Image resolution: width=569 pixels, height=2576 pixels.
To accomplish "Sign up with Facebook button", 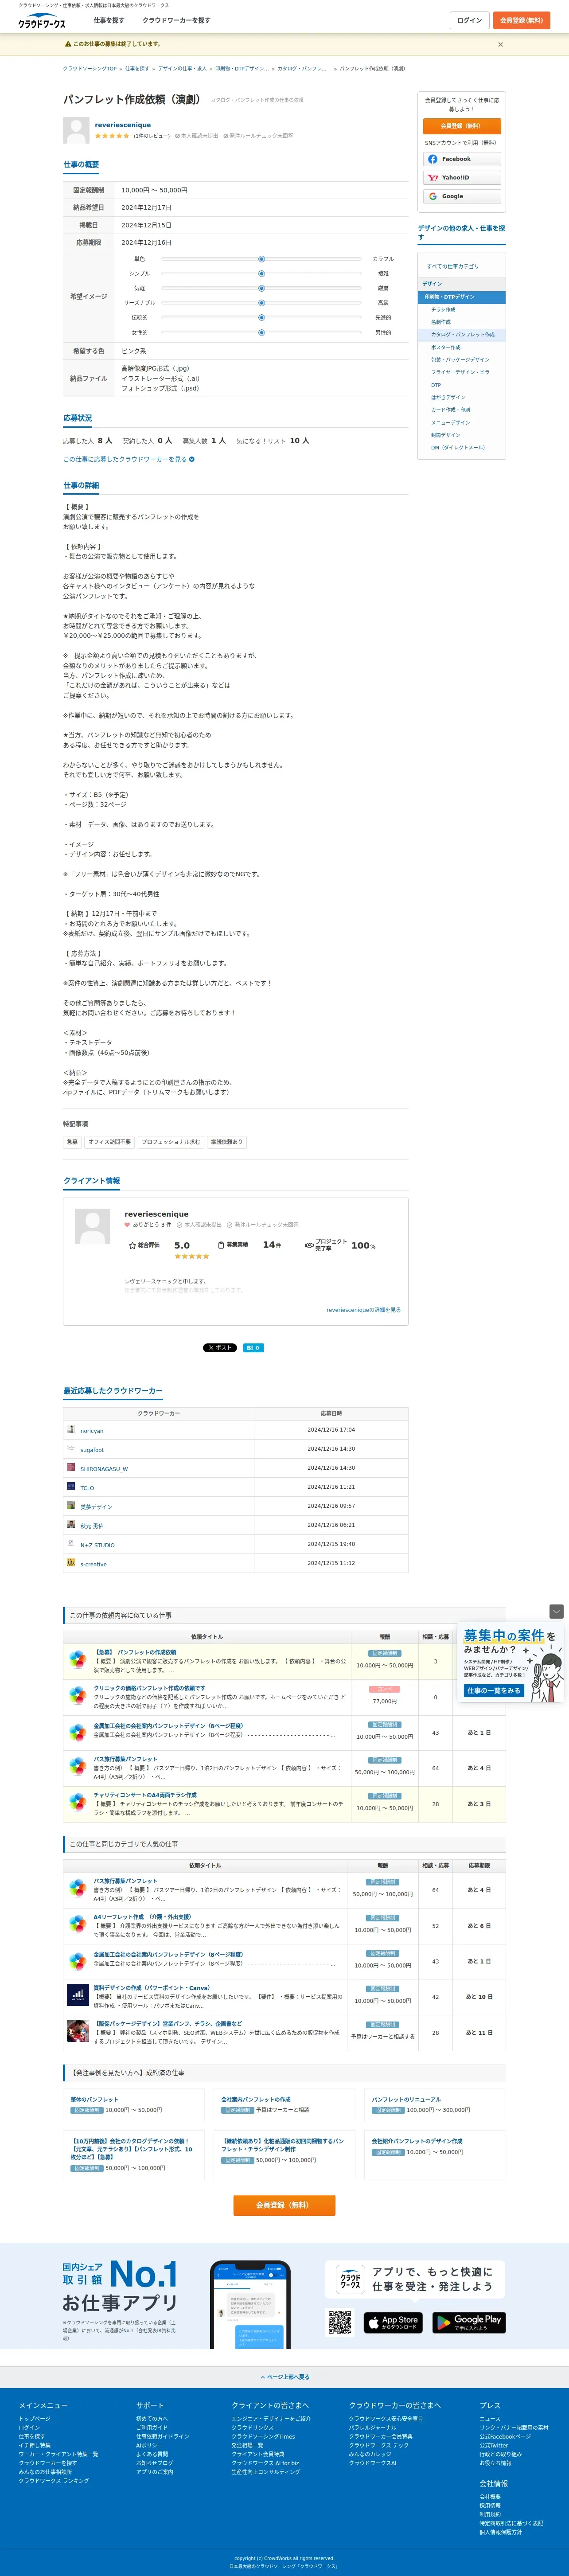I will pyautogui.click(x=462, y=159).
